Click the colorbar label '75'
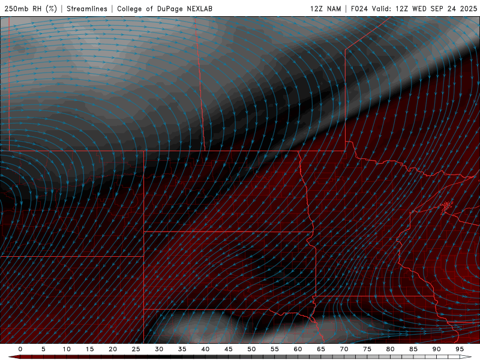480x360 pixels. 367,349
